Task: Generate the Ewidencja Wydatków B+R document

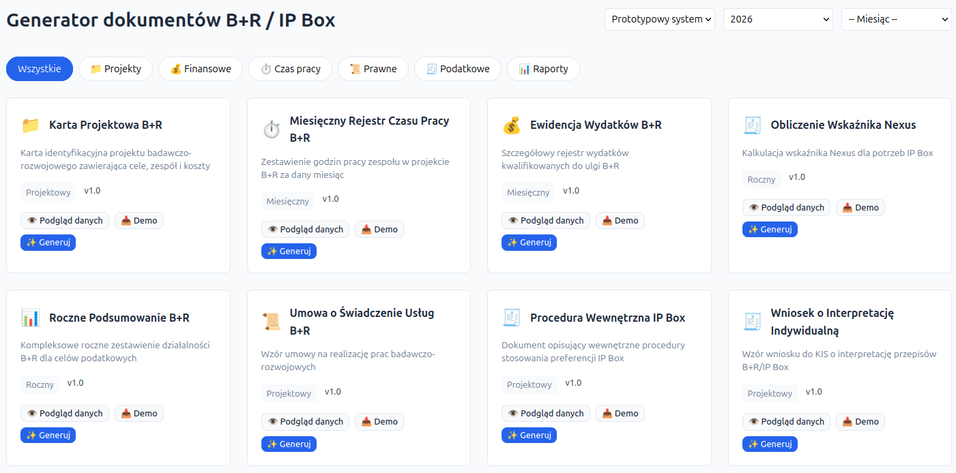Action: coord(529,243)
